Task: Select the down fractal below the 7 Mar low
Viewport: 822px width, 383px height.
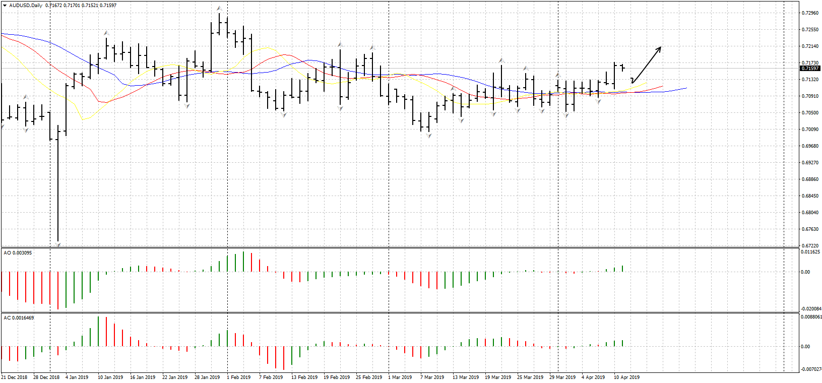Action: 429,136
